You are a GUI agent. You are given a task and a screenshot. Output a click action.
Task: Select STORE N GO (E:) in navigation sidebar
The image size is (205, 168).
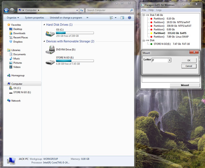(22, 92)
